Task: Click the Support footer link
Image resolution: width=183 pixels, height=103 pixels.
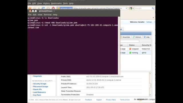Action: point(99,100)
